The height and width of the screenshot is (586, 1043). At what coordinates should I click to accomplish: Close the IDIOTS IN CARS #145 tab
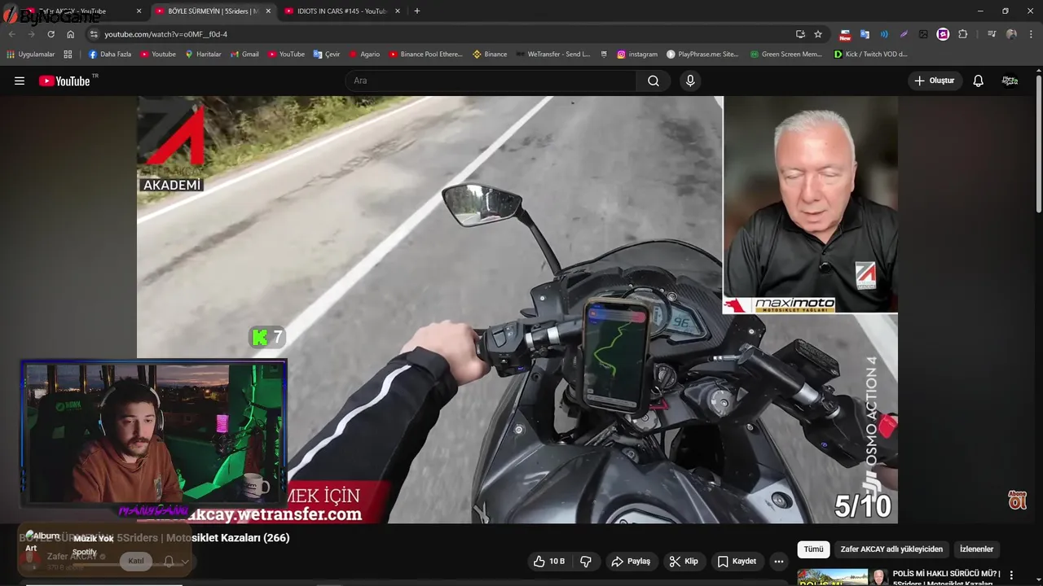coord(398,11)
